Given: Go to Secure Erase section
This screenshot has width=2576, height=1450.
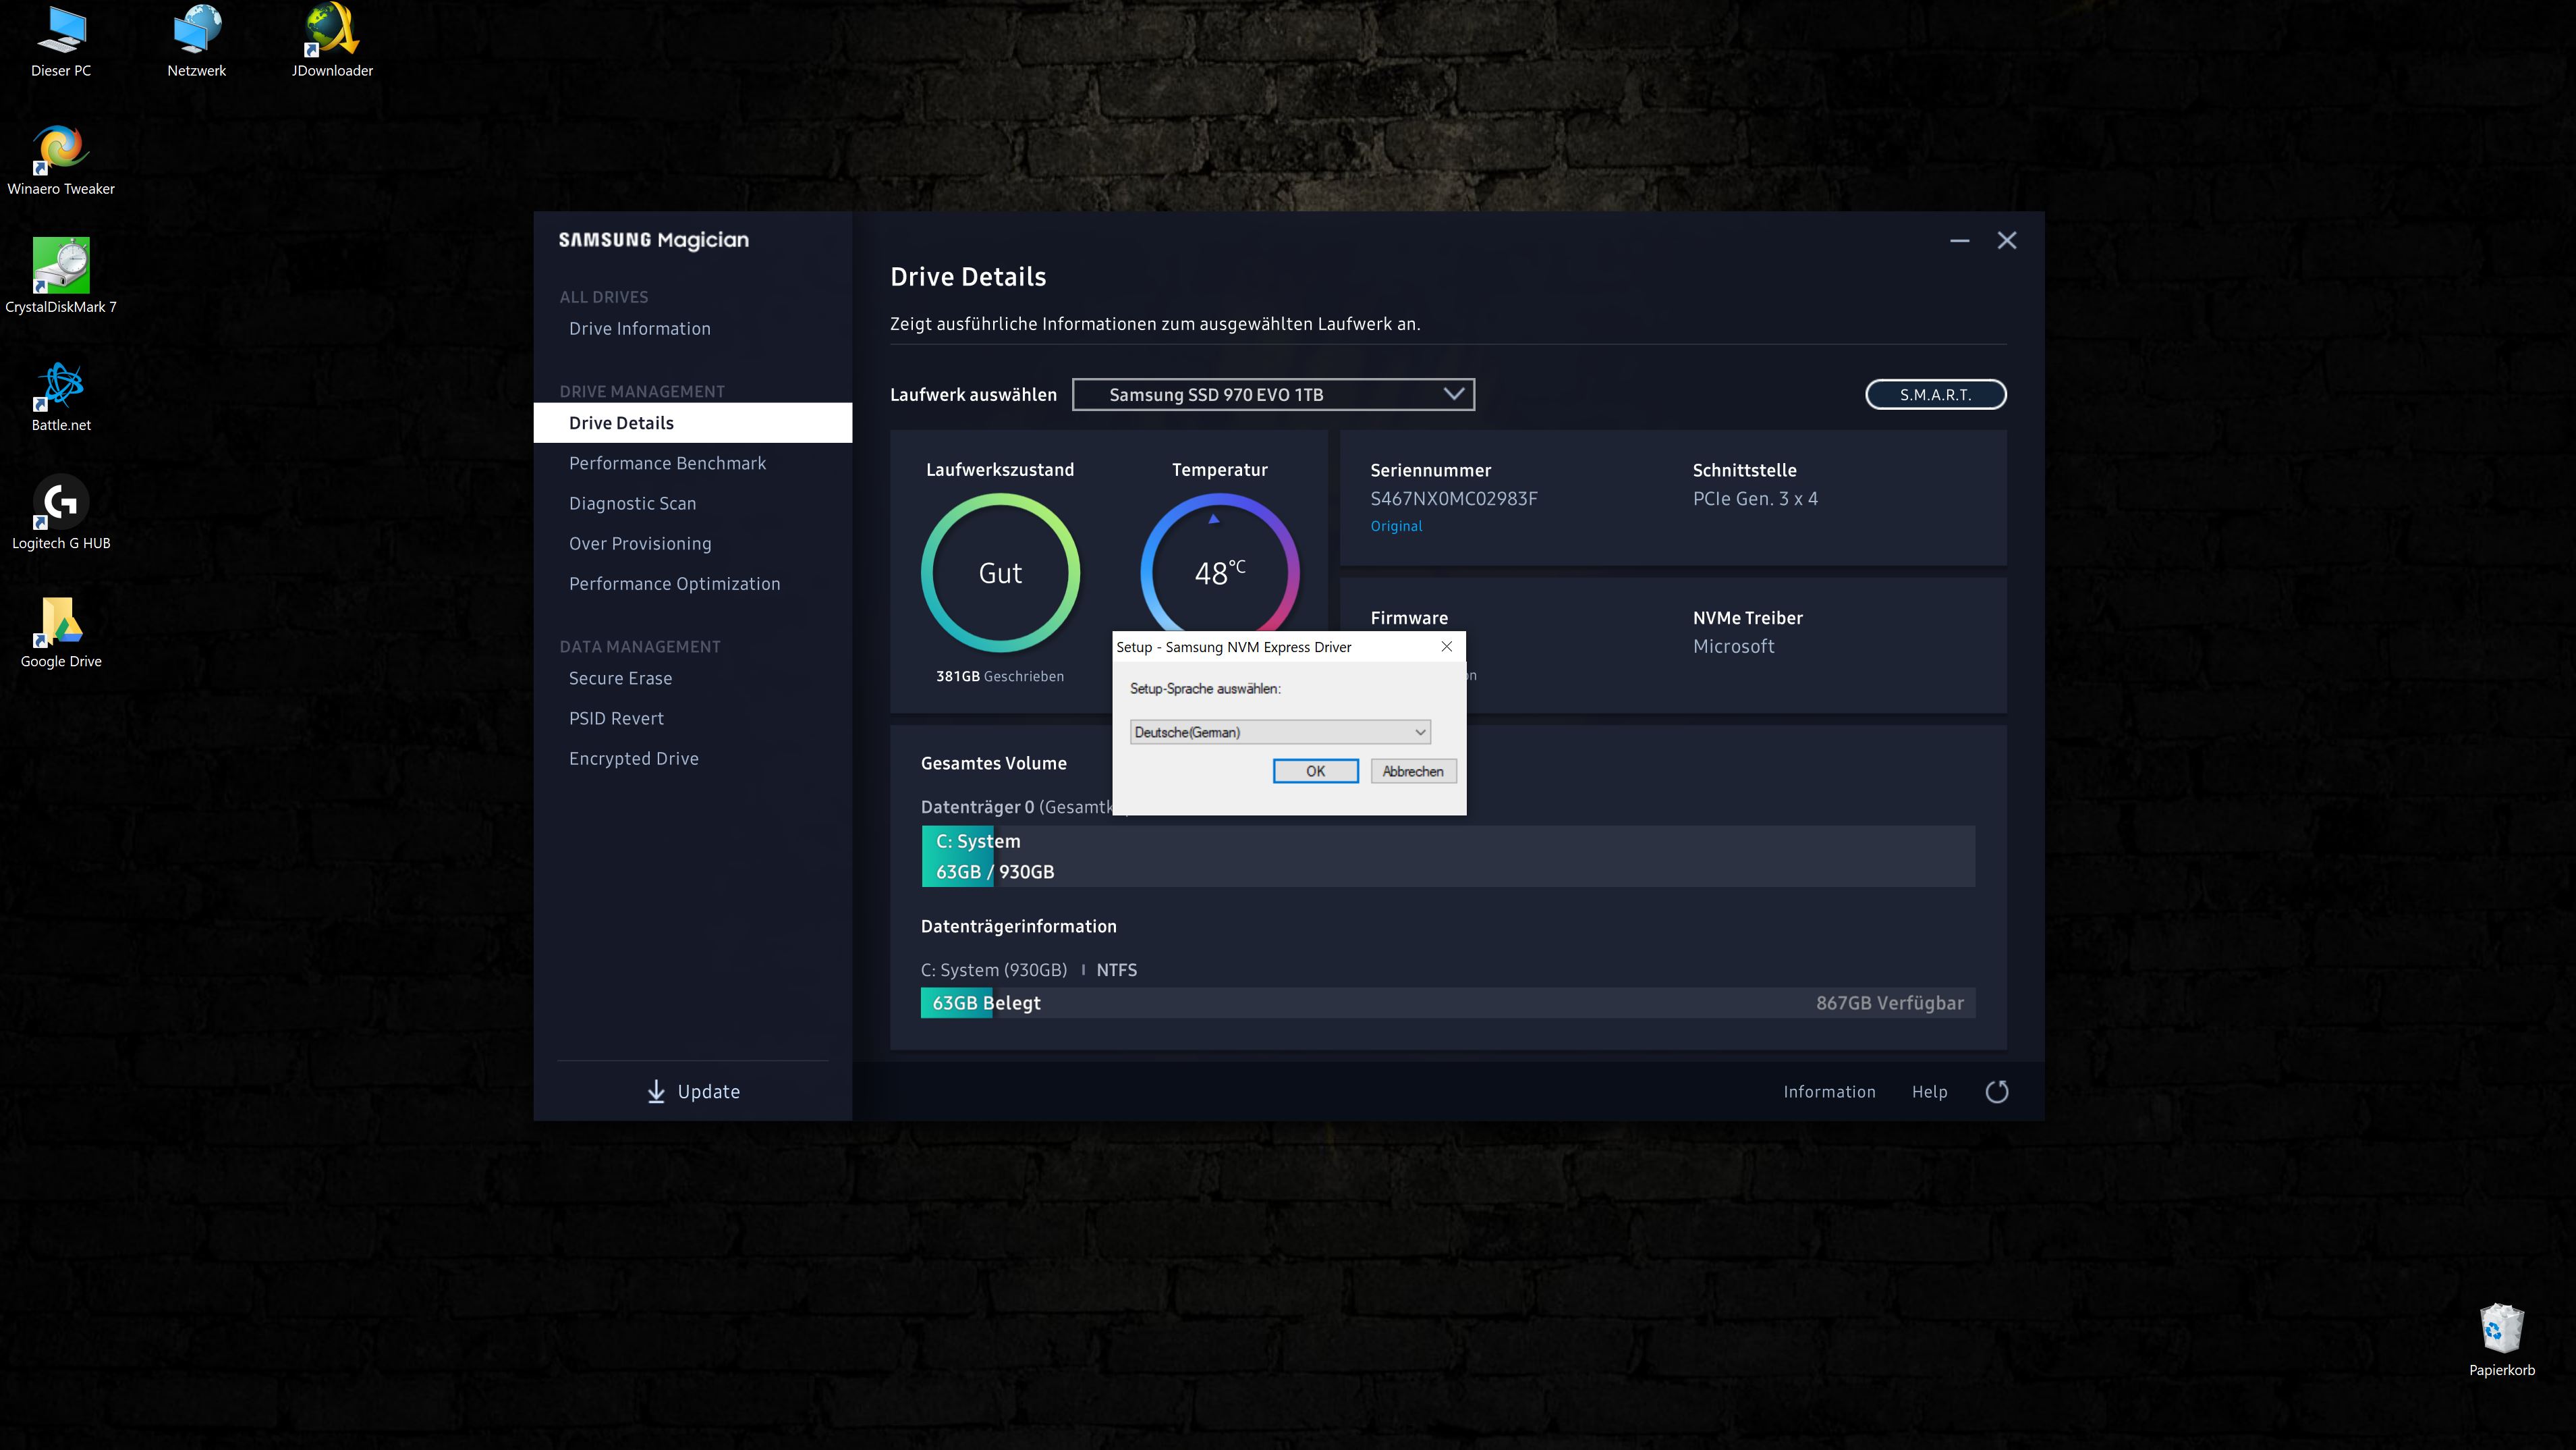Looking at the screenshot, I should click(x=620, y=678).
